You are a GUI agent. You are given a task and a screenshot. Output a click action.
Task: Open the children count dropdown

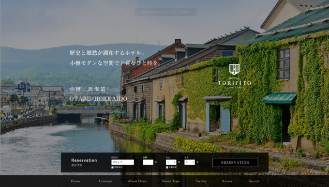click(190, 162)
